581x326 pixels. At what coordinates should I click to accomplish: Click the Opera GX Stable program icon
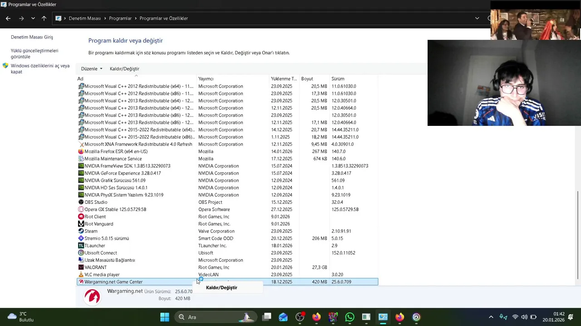(x=81, y=209)
